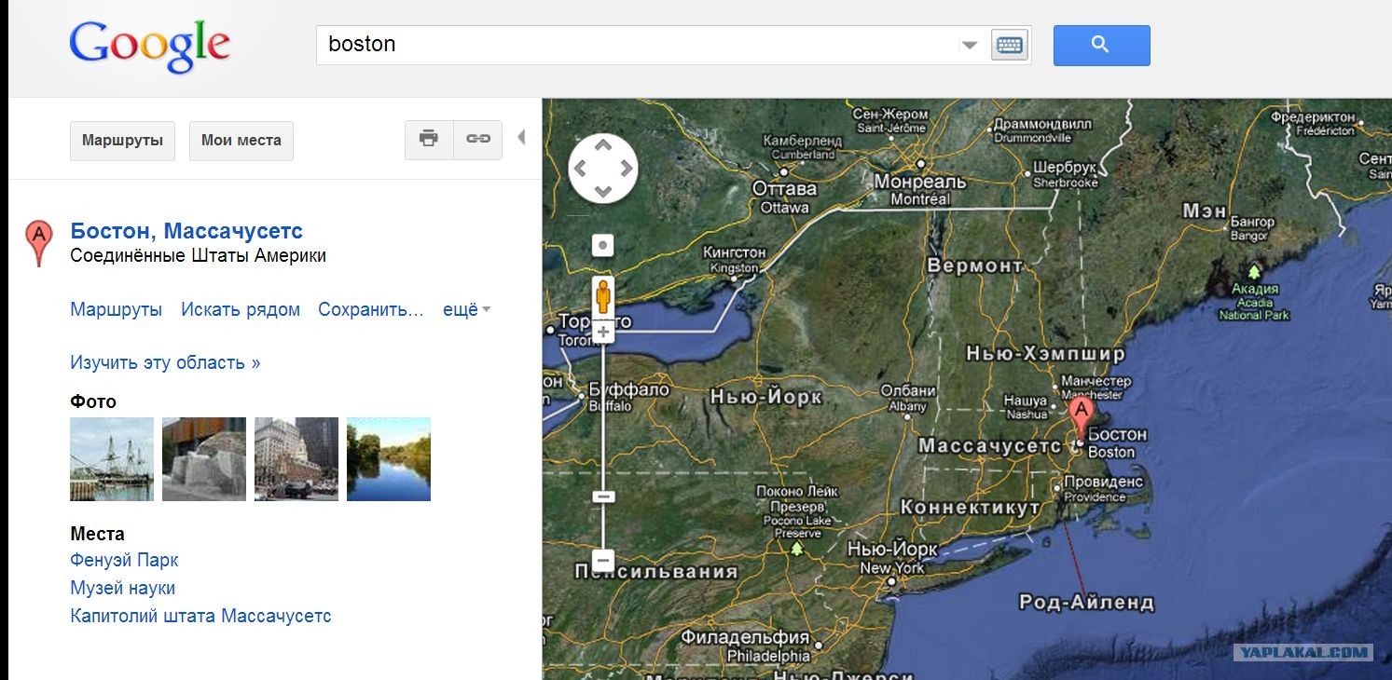Click the Pocono Lake Preserve tree icon
Screen dimensions: 1392x680
click(x=795, y=549)
